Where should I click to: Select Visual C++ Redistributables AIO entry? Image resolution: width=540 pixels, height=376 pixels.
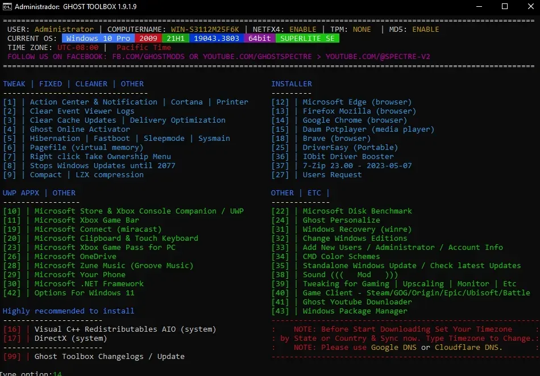(110, 329)
